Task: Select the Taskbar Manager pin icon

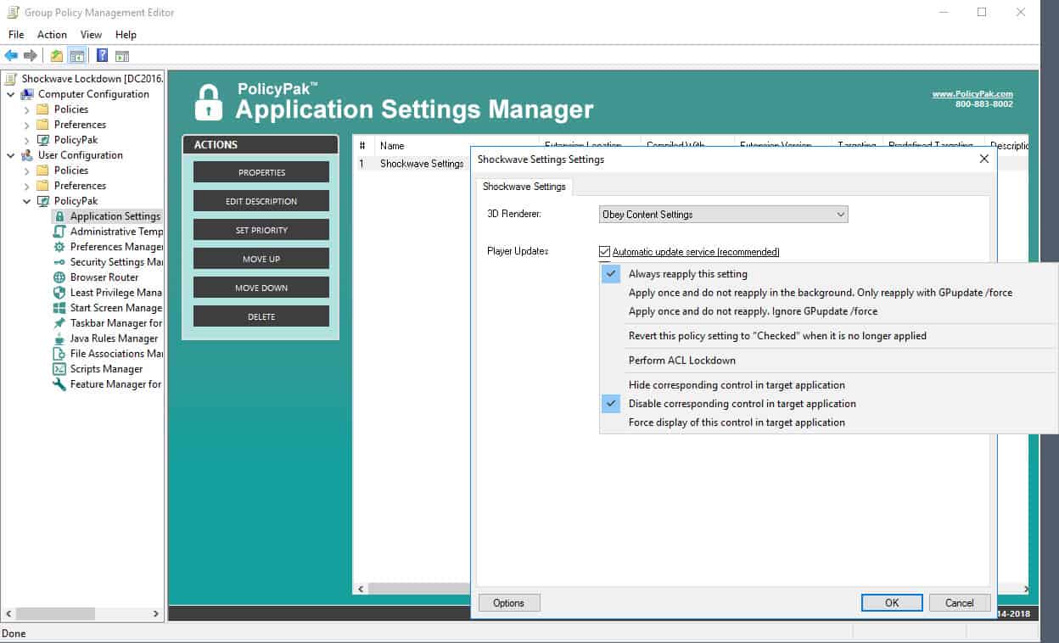Action: 59,323
